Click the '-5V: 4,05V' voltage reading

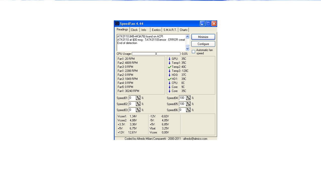(x=159, y=120)
